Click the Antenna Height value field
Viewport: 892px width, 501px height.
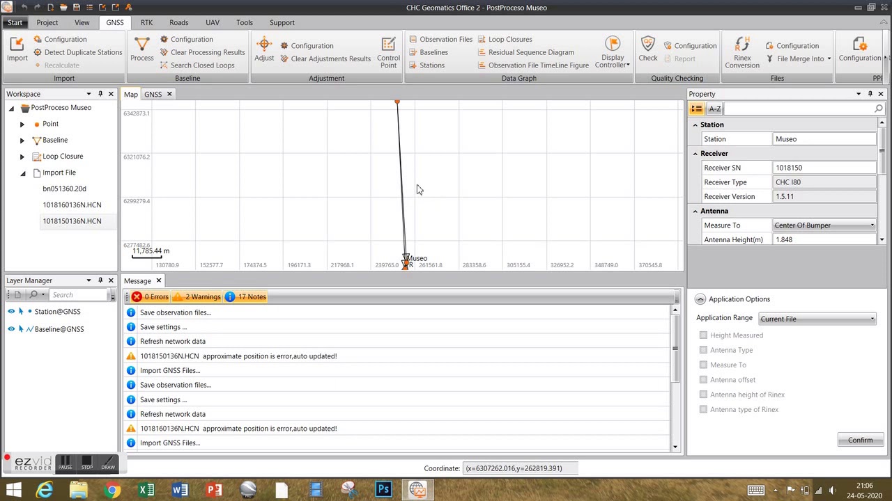[x=824, y=239]
